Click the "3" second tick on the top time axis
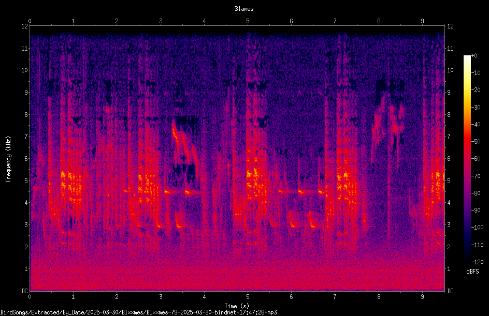The image size is (489, 316). point(161,21)
